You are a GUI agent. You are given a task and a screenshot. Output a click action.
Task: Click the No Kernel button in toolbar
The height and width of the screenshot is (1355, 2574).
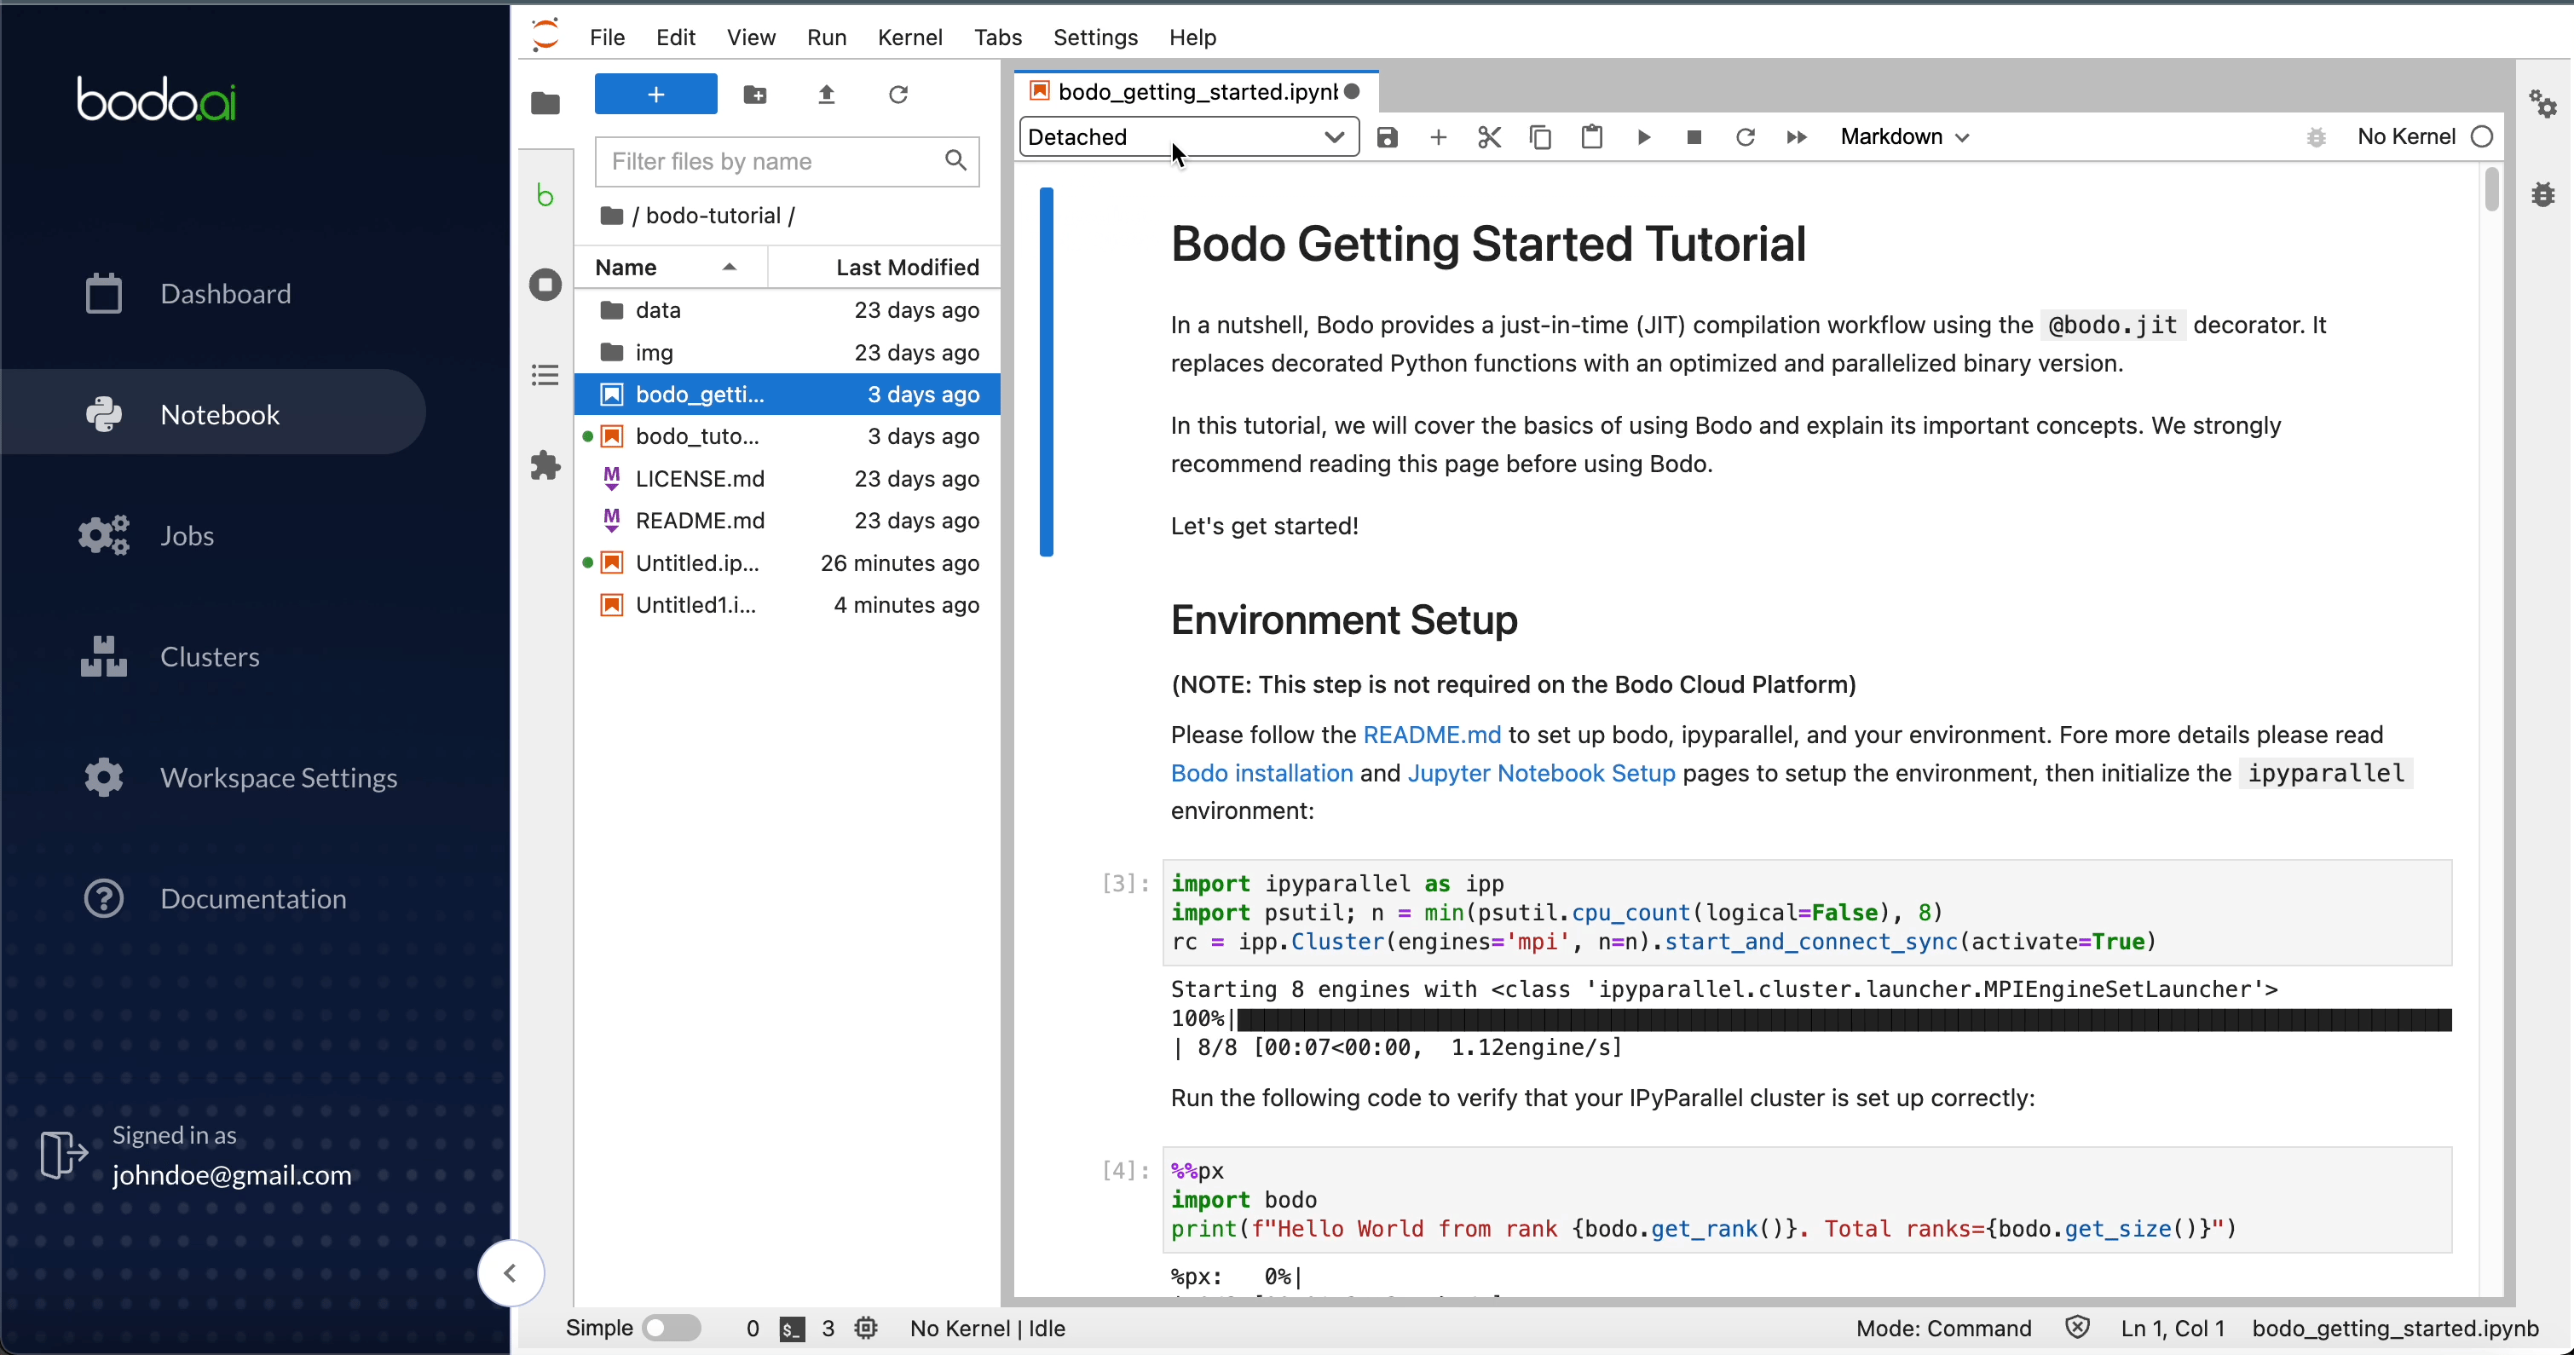(x=2405, y=137)
